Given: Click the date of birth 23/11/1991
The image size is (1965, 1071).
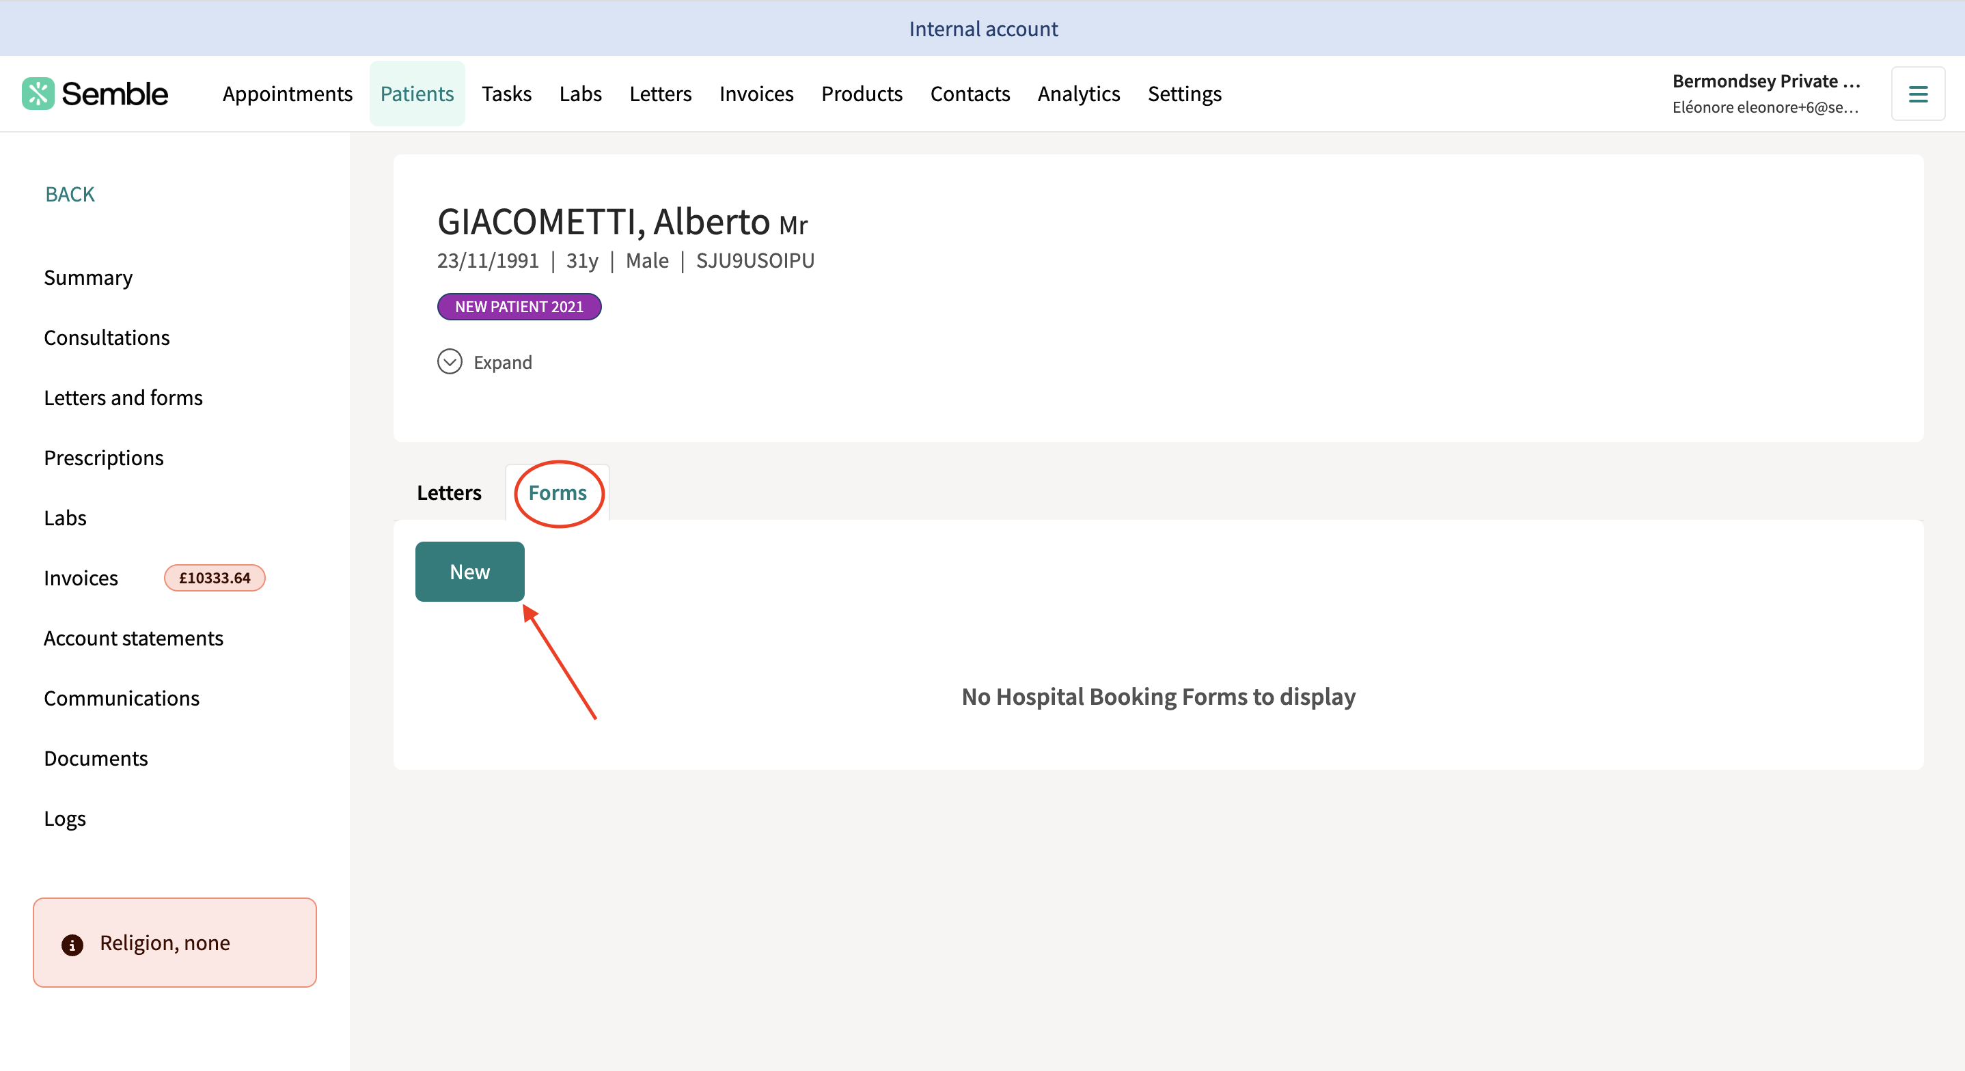Looking at the screenshot, I should (489, 261).
